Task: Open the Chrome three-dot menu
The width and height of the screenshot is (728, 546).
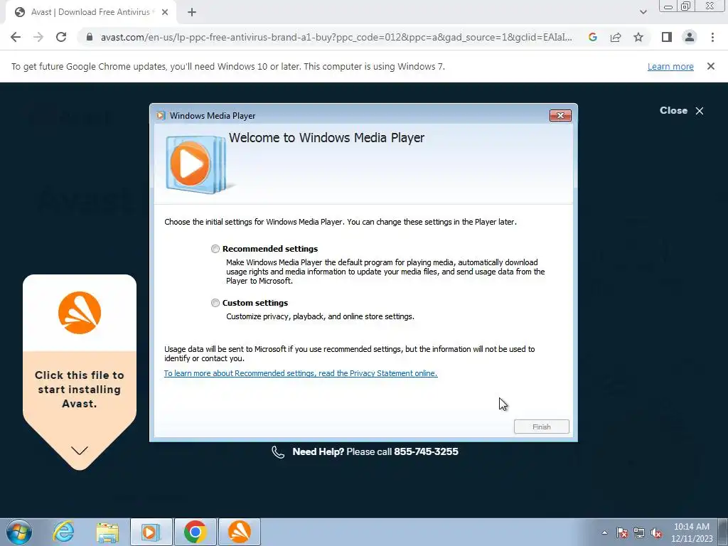Action: pos(712,37)
